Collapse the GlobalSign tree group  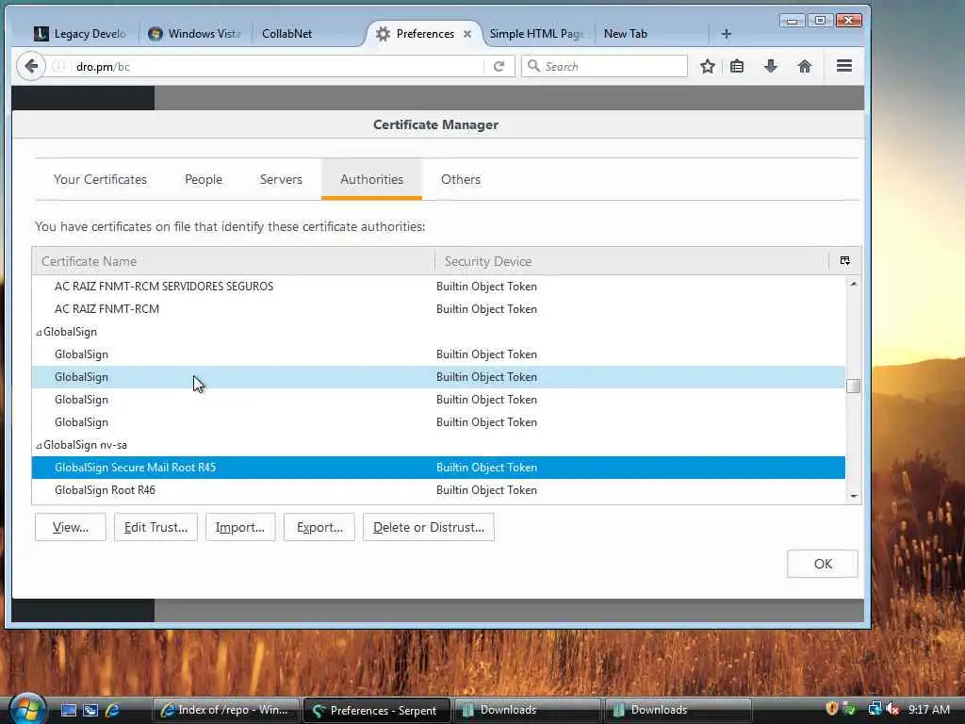click(39, 333)
